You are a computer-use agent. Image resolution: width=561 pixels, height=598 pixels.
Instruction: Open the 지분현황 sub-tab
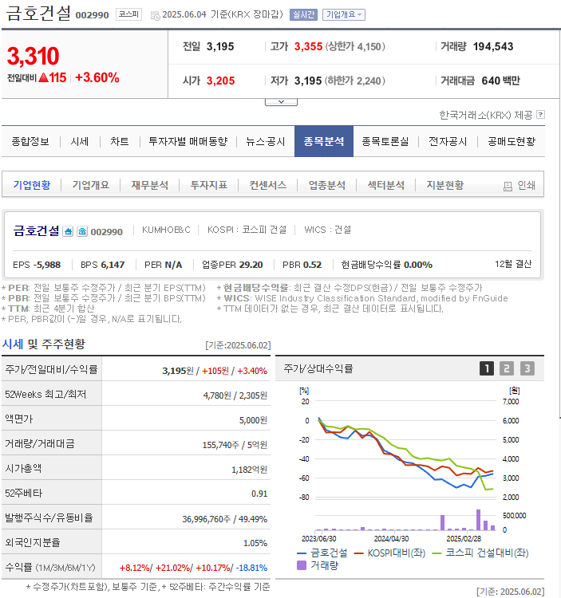(x=445, y=185)
